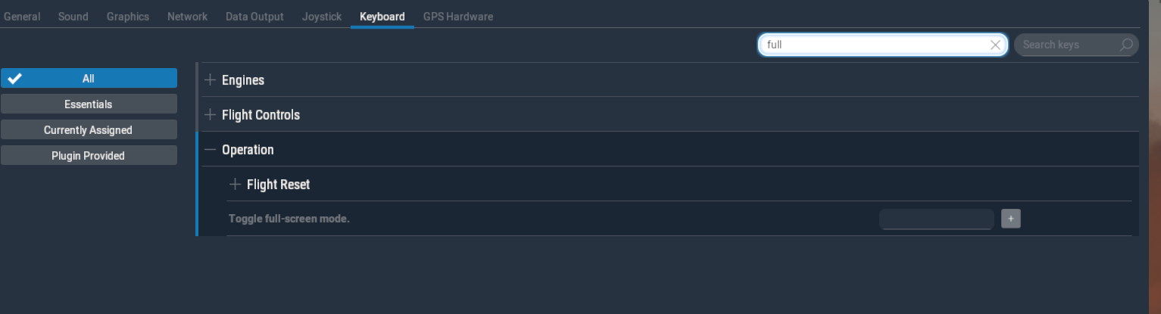Select the All filter option

89,79
